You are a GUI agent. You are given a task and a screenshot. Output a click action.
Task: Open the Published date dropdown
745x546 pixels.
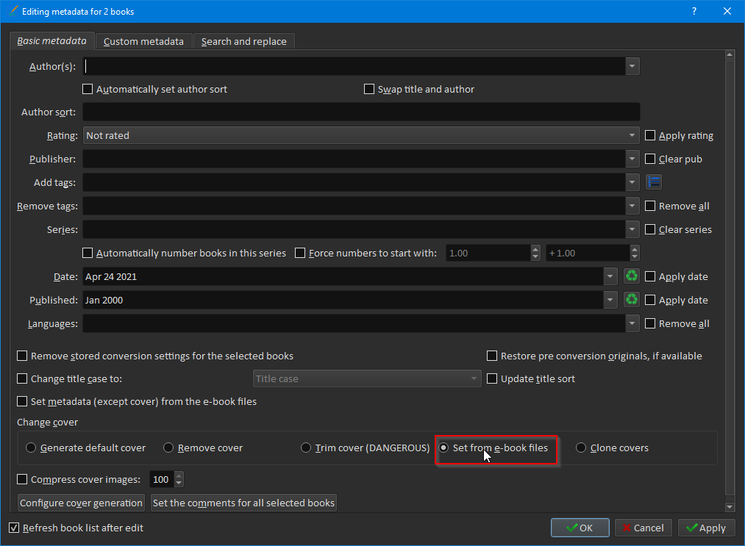610,300
